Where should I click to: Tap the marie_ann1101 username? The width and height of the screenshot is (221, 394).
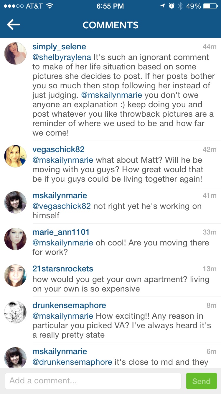61,232
